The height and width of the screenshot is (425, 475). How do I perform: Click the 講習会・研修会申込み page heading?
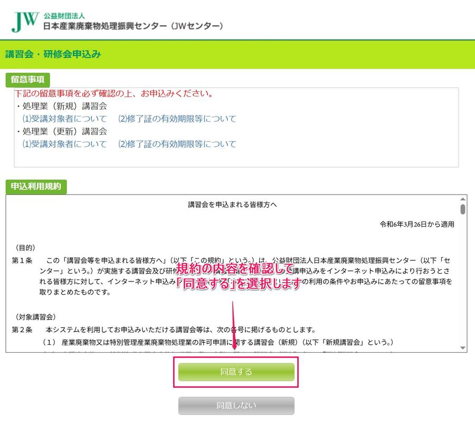(x=53, y=54)
